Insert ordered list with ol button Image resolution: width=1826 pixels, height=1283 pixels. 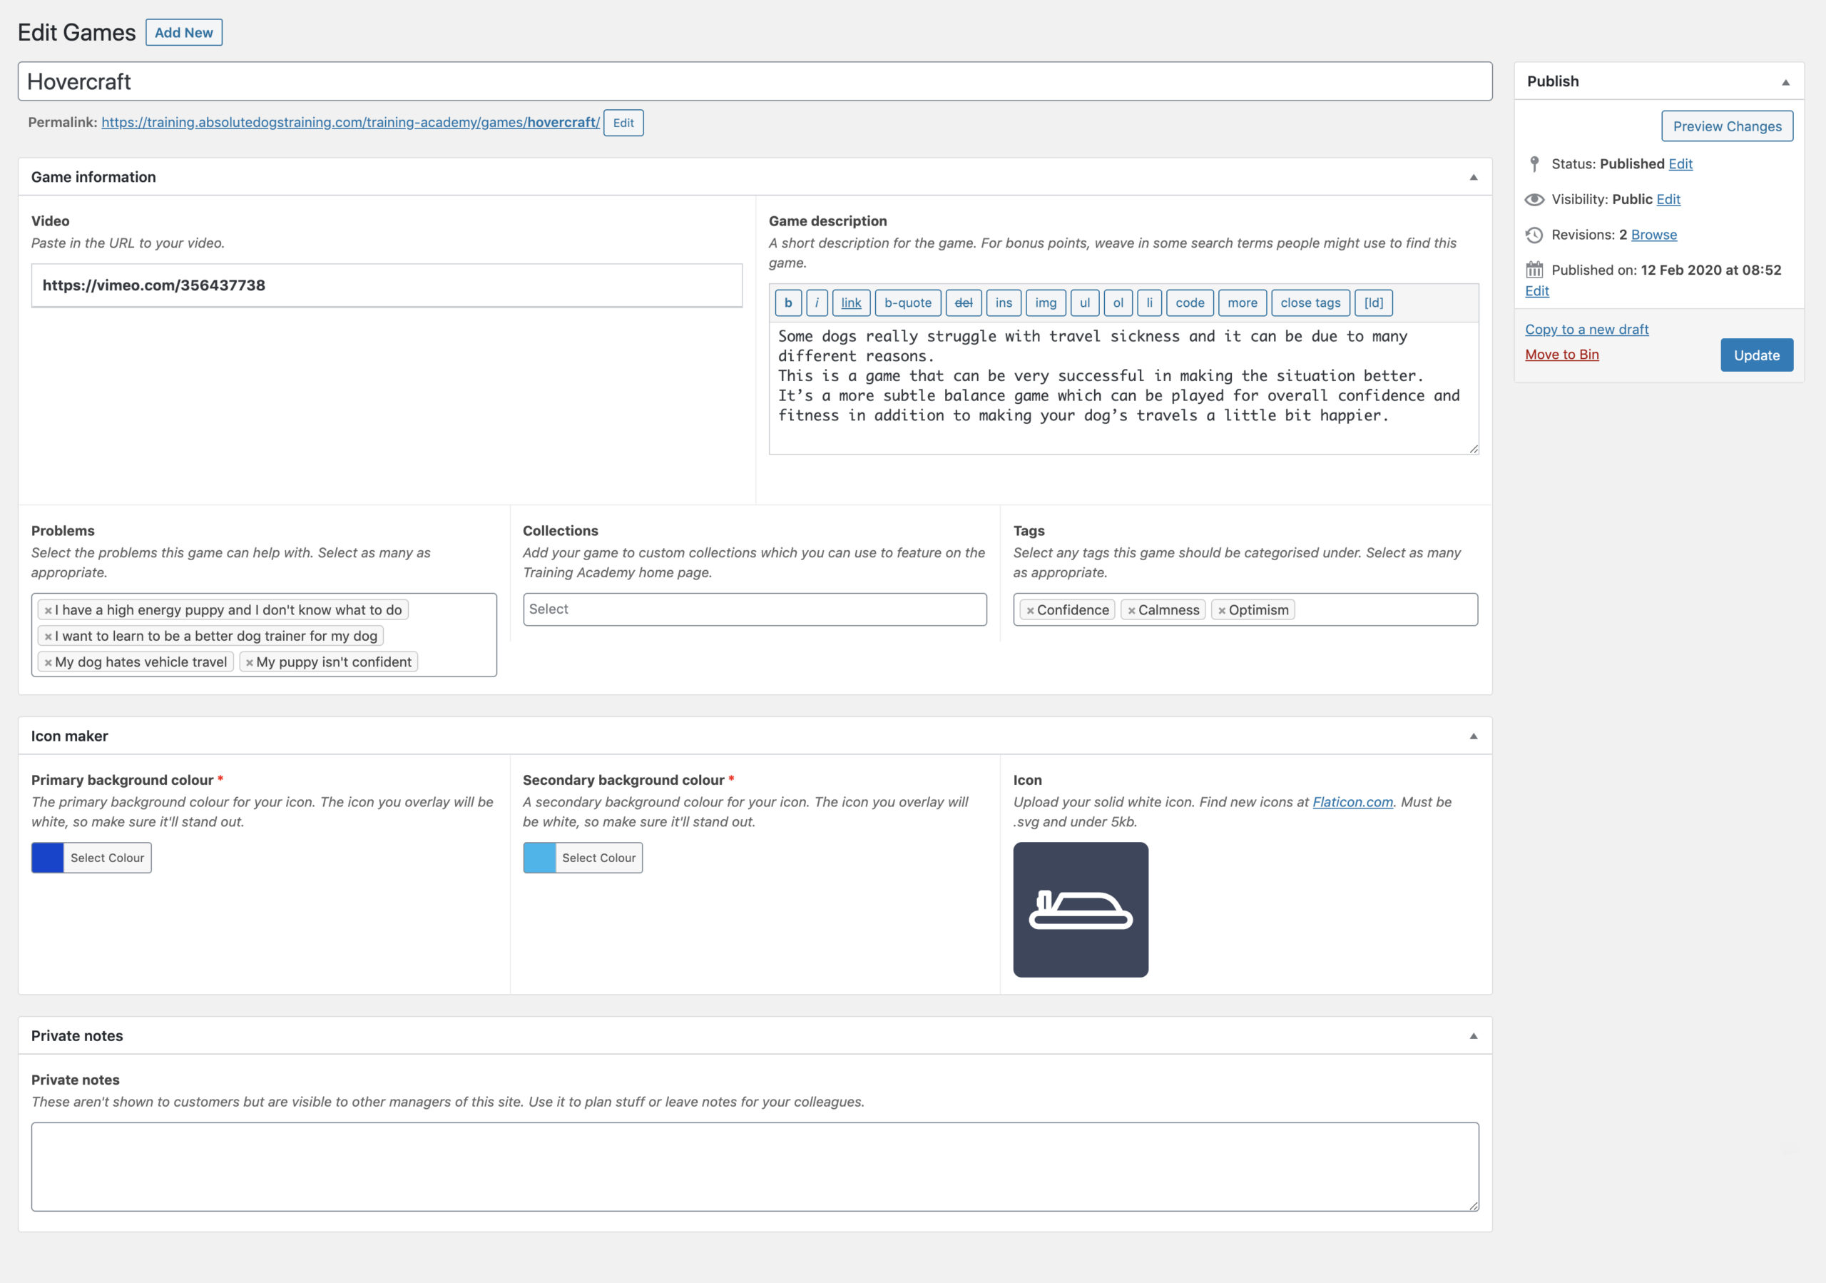tap(1118, 303)
